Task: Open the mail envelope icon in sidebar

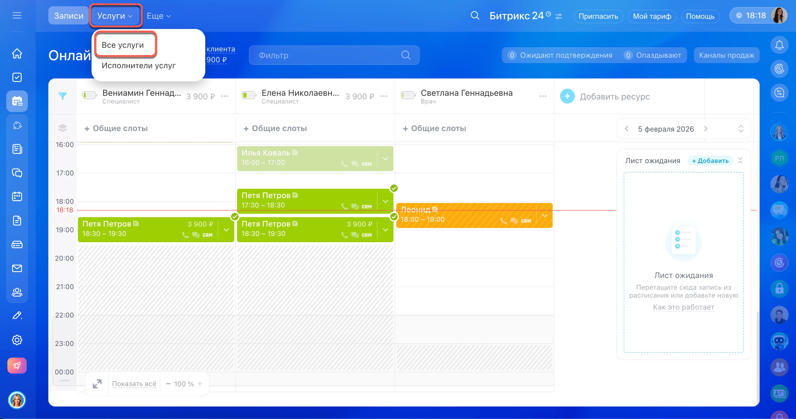Action: [17, 268]
